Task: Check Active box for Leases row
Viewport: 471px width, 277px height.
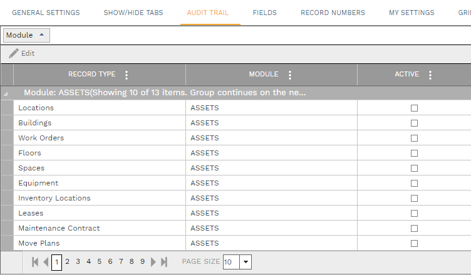Action: tap(414, 214)
